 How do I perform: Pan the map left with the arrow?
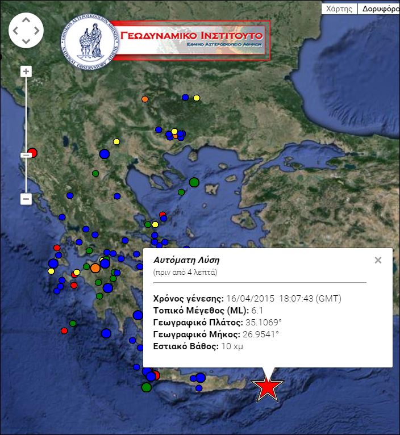point(15,31)
